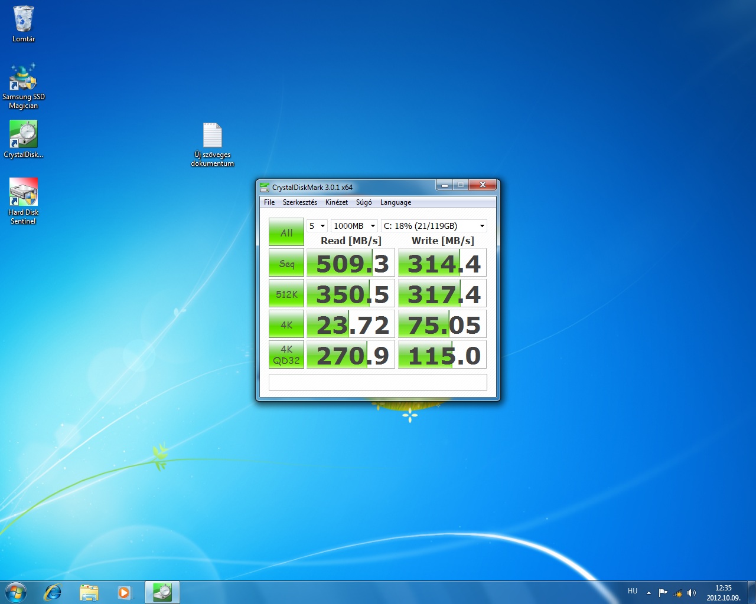Minimize the CrystalDiskMark window
Screen dimensions: 756x604
click(444, 185)
